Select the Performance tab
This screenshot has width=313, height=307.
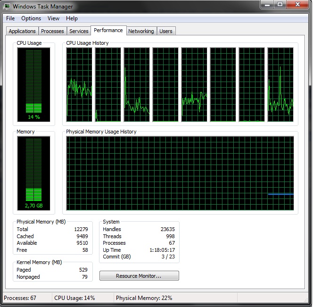[x=108, y=30]
